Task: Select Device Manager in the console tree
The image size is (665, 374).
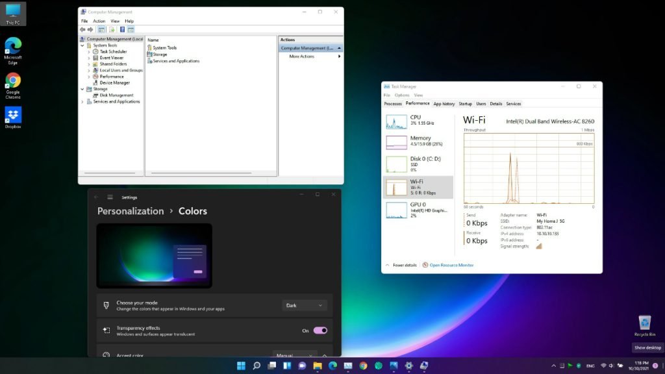Action: pos(114,83)
